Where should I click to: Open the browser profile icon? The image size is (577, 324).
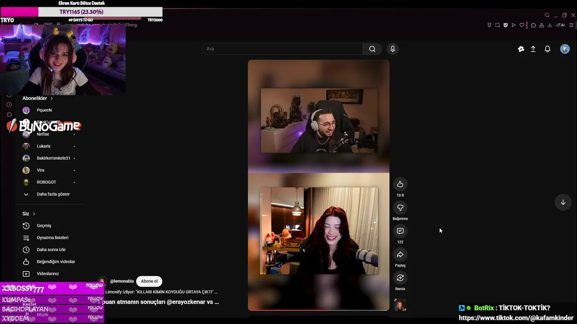541,25
